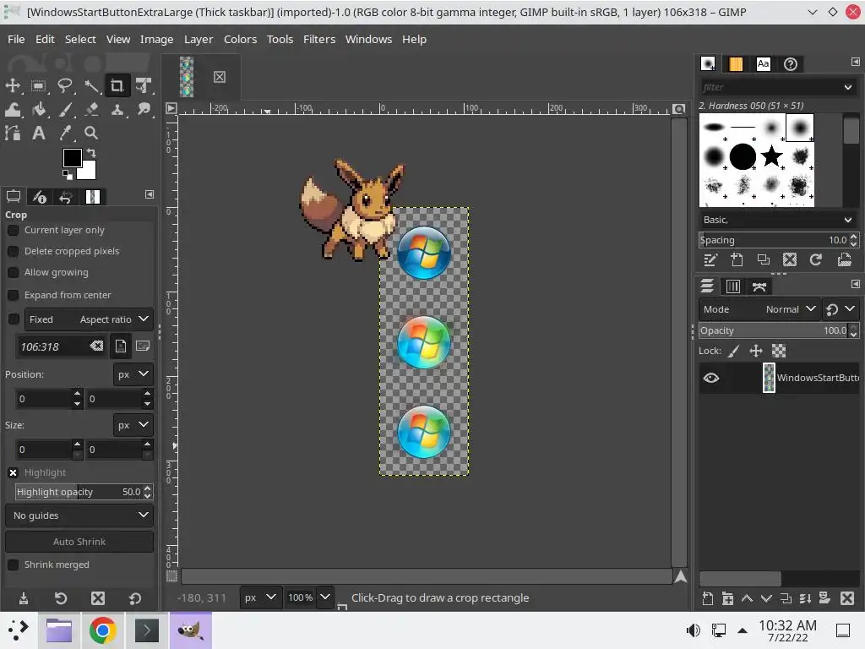Select the Paths tool
865x649 pixels.
13,133
